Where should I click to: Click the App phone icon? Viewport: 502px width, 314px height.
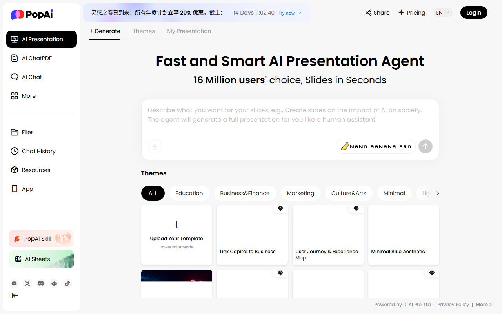(x=15, y=189)
